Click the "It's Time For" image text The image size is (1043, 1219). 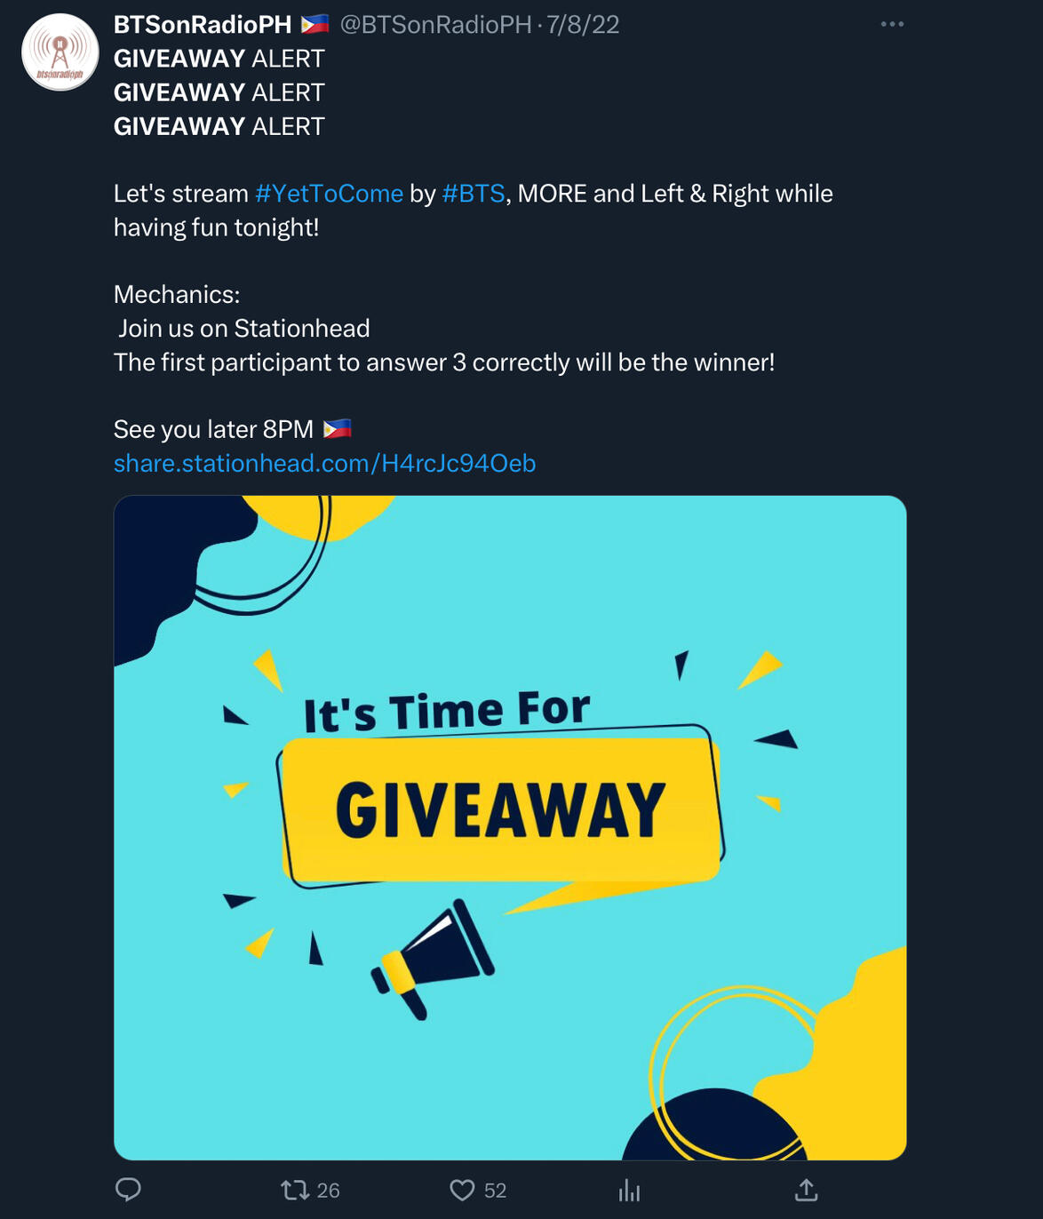(x=447, y=713)
